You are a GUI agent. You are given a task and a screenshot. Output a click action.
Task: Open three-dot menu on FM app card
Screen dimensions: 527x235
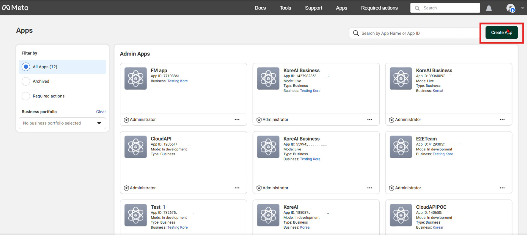[x=237, y=119]
